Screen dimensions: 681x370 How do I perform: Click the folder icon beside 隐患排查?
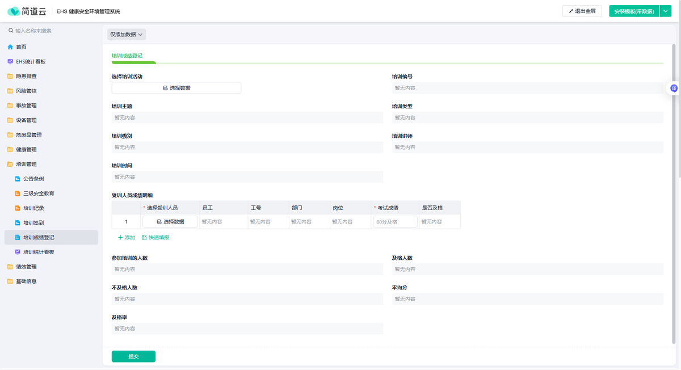coord(10,76)
